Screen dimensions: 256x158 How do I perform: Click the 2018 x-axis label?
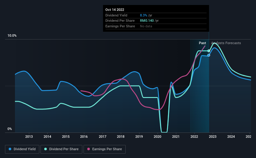(x=121, y=137)
